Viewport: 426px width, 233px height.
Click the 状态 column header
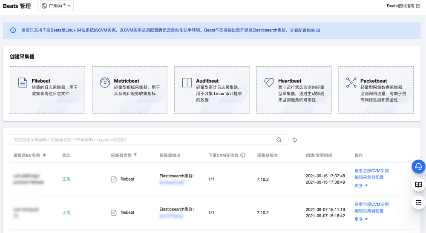point(66,156)
